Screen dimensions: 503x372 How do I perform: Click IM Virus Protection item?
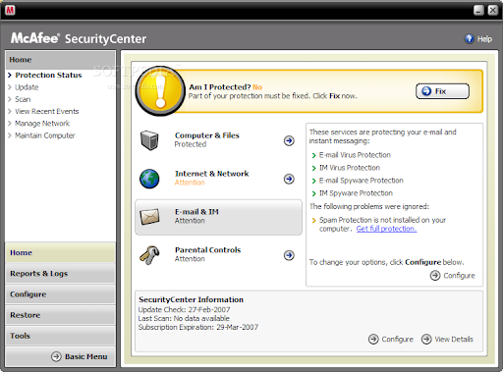350,168
